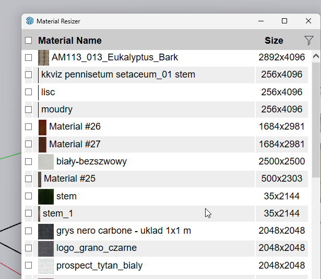Click the grys nero carbone thumbnail
Screen dimensions: 321x279
(46, 232)
